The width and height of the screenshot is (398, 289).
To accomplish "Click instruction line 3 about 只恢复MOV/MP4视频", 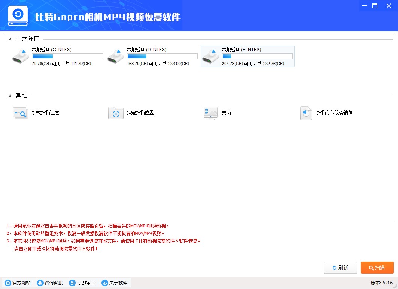I will (x=104, y=241).
